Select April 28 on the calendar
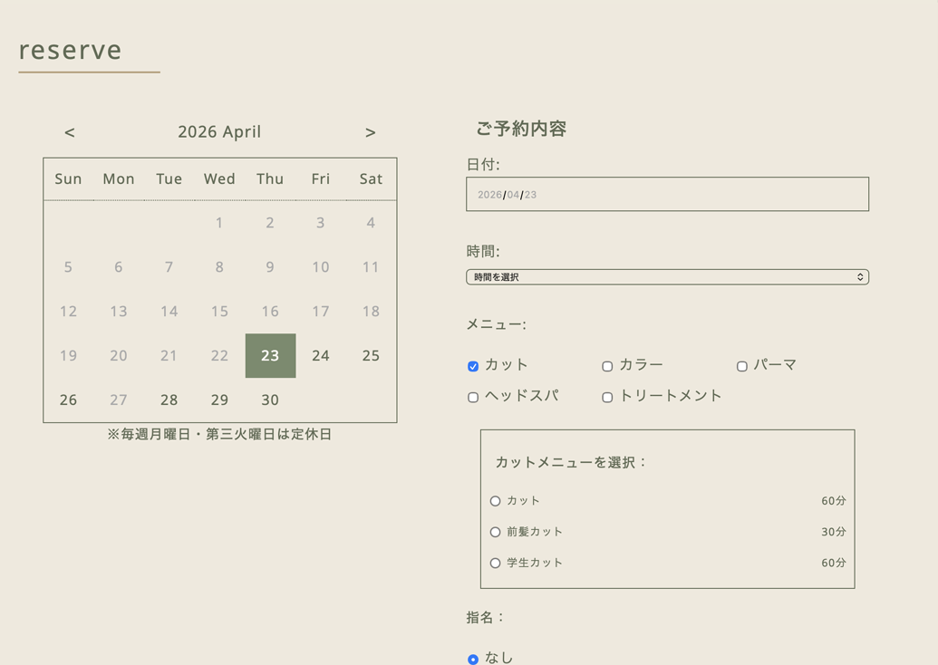Screen dimensions: 938x665 click(169, 400)
